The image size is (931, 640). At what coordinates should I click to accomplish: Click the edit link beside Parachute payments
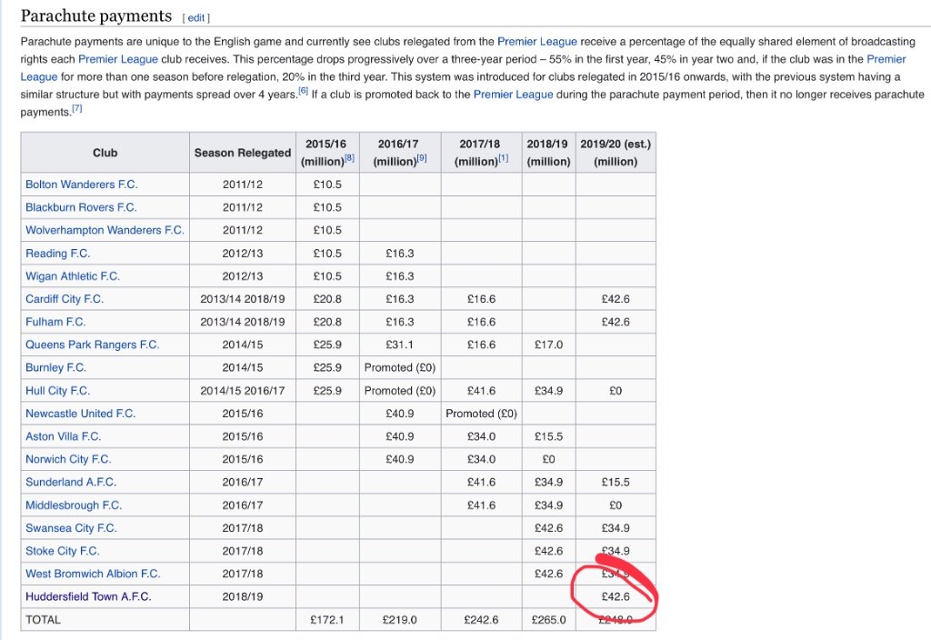coord(196,17)
